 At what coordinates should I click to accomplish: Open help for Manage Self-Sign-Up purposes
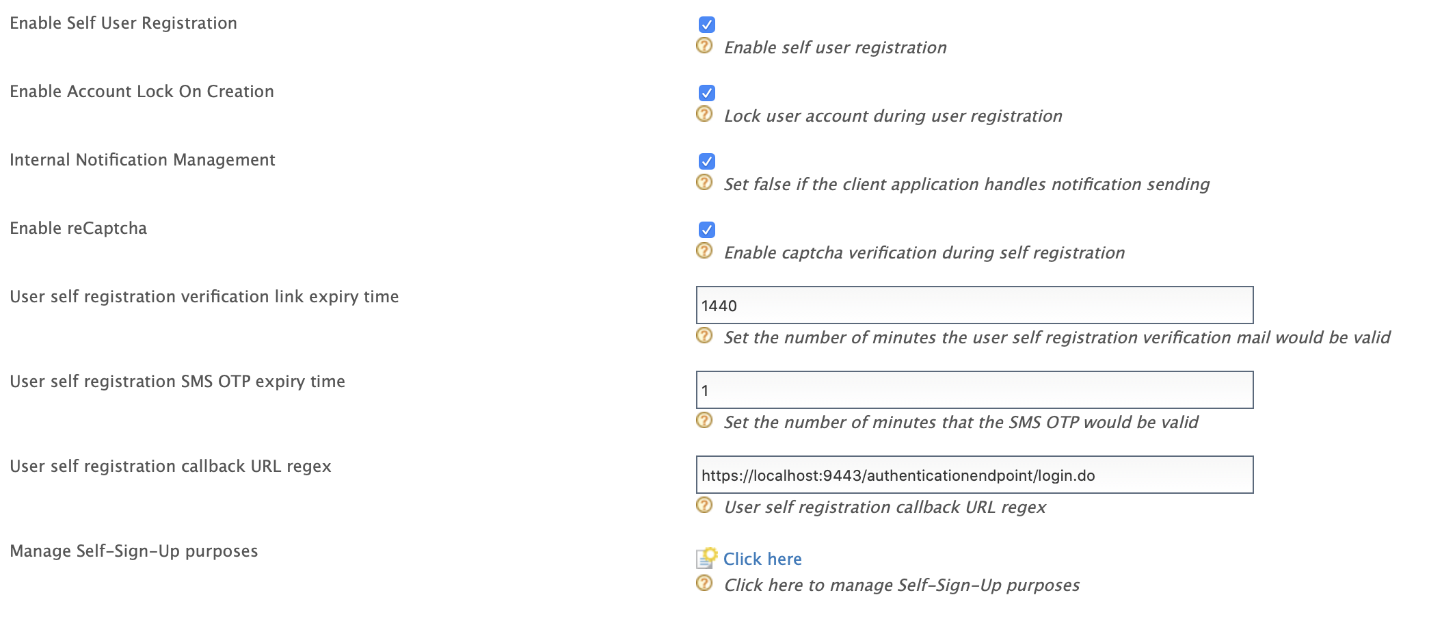[704, 585]
